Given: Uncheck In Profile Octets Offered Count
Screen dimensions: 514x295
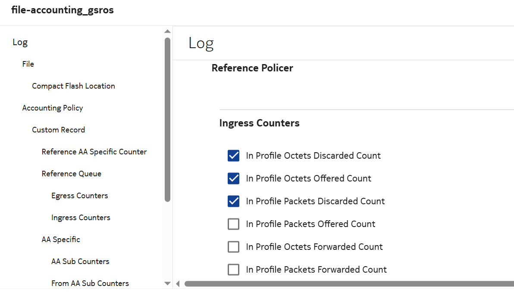Looking at the screenshot, I should (x=233, y=178).
